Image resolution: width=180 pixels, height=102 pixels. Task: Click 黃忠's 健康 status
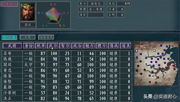[113, 70]
